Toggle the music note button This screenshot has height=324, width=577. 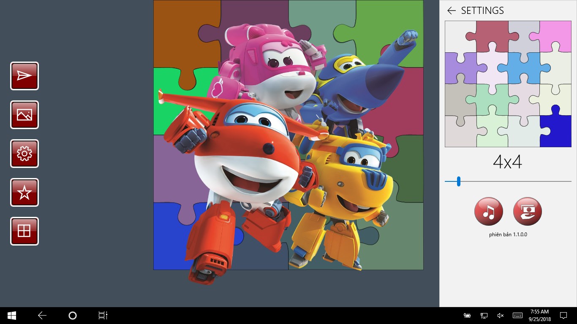[x=489, y=211]
